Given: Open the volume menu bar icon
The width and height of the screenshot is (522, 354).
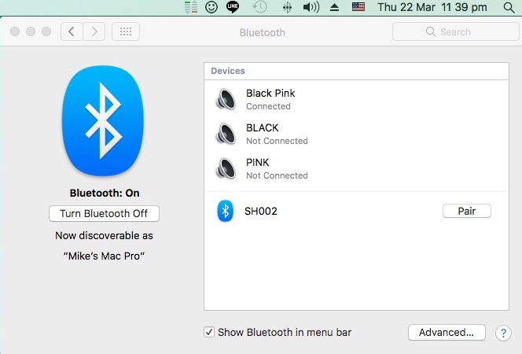Looking at the screenshot, I should (311, 7).
